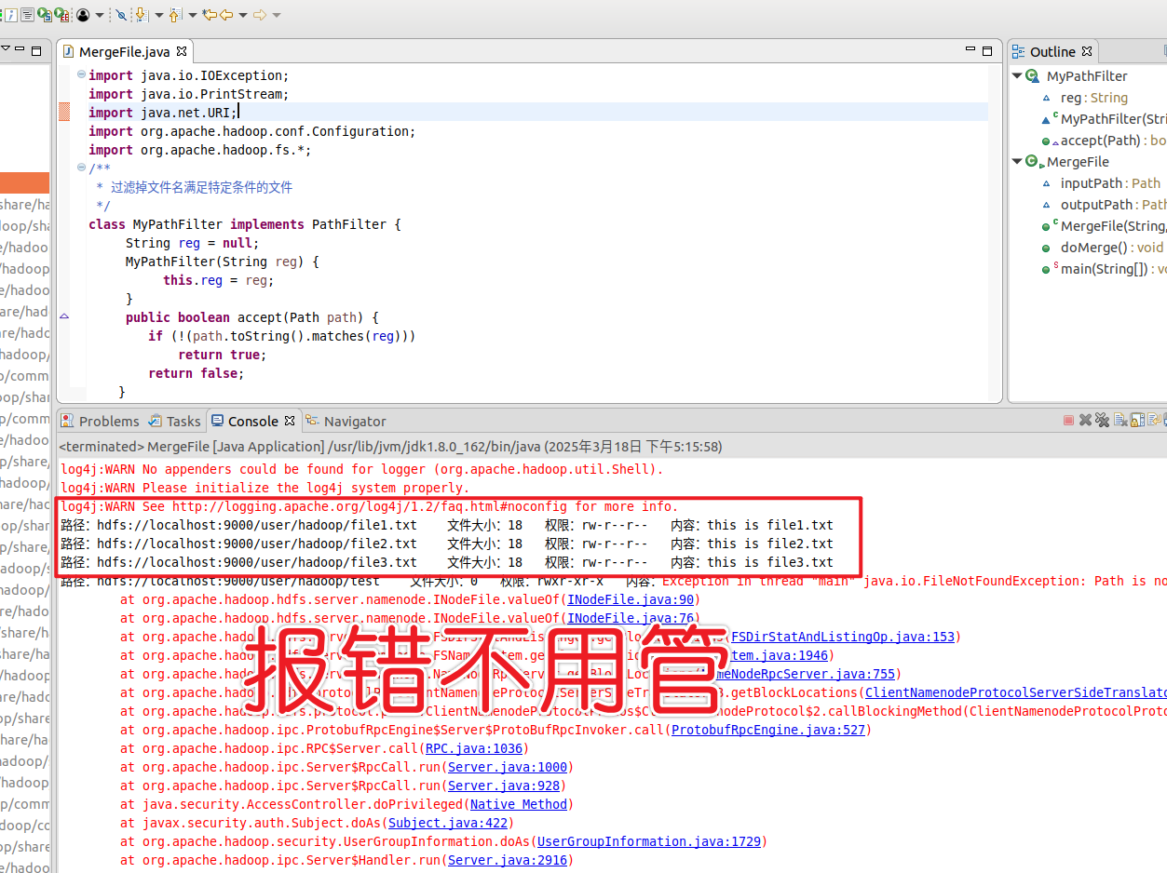Open the Navigator tab
1167x873 pixels.
(x=354, y=422)
